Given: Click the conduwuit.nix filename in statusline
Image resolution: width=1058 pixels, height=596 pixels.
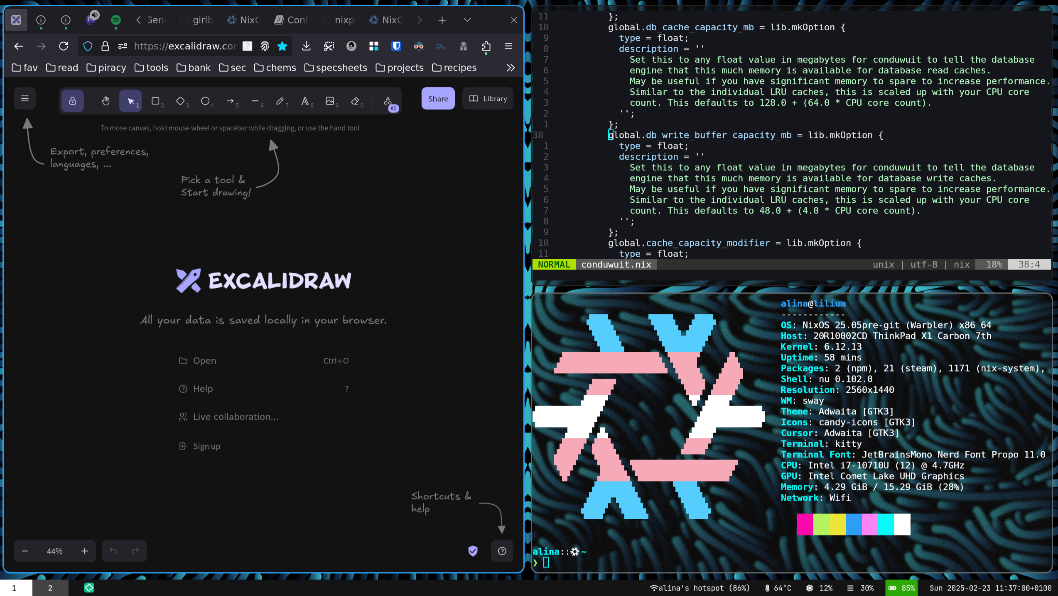Looking at the screenshot, I should [x=616, y=265].
